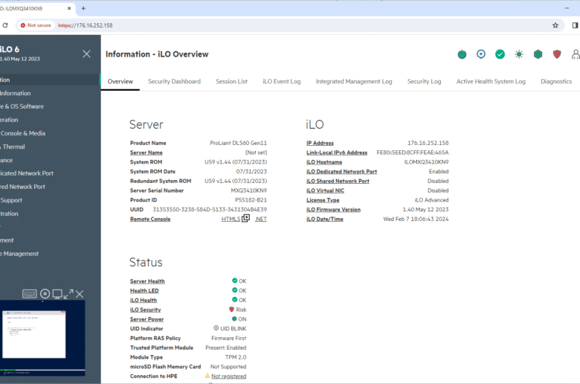Click the Server Name link
The height and width of the screenshot is (384, 580).
tap(146, 153)
